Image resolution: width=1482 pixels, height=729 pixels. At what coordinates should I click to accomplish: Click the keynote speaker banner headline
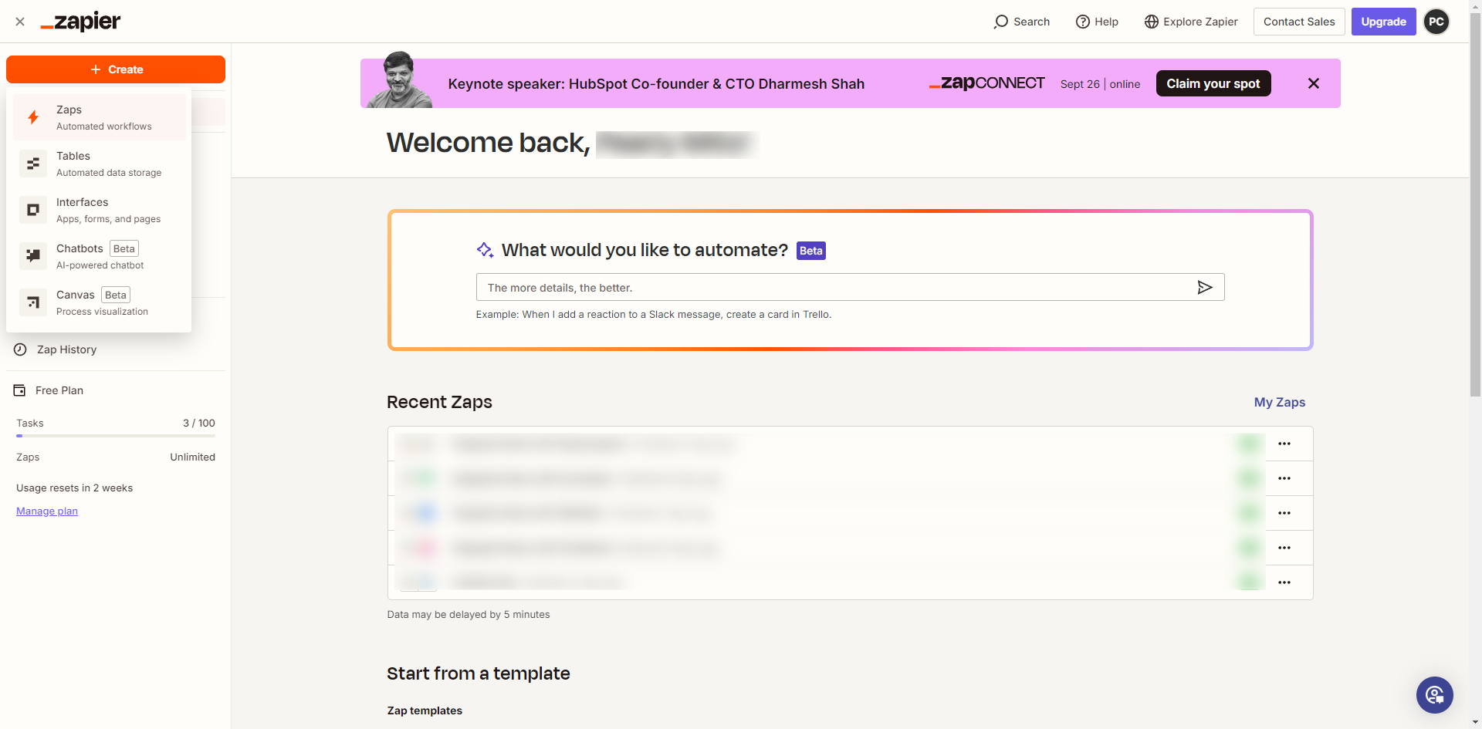click(656, 83)
